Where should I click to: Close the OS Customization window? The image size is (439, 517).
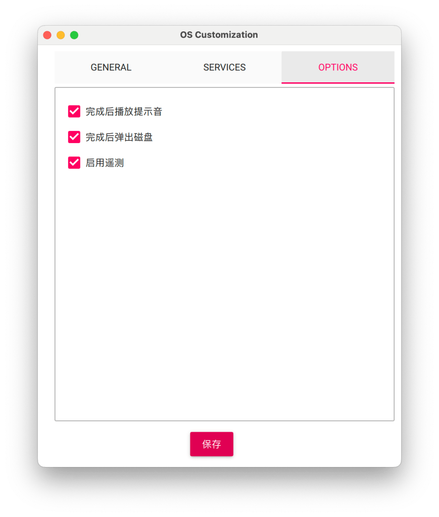(47, 35)
